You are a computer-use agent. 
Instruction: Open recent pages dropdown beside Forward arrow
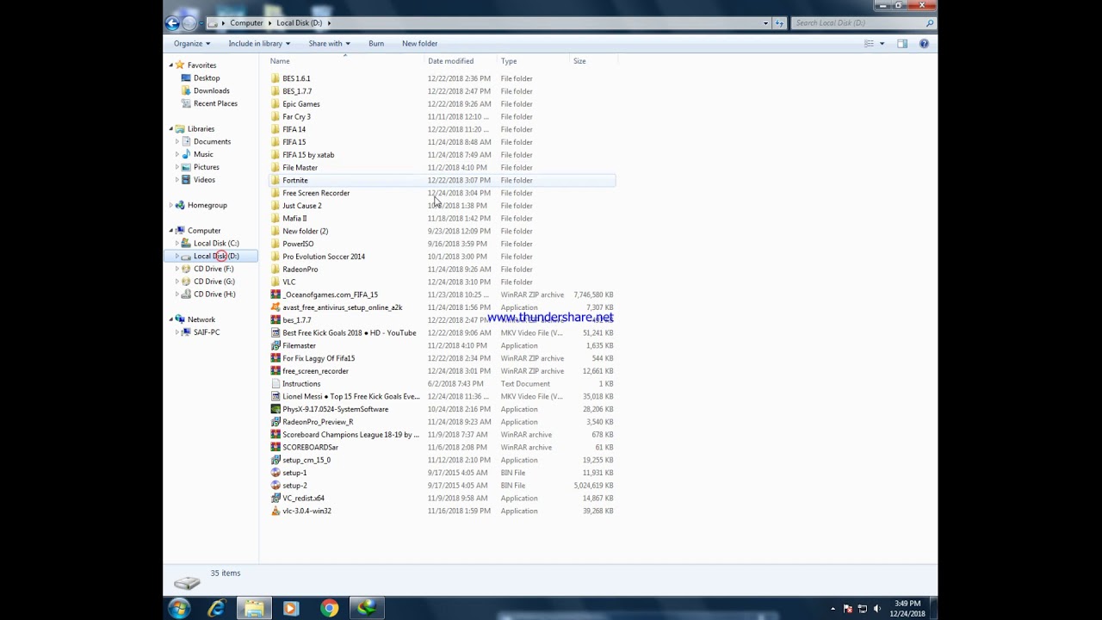click(x=203, y=23)
